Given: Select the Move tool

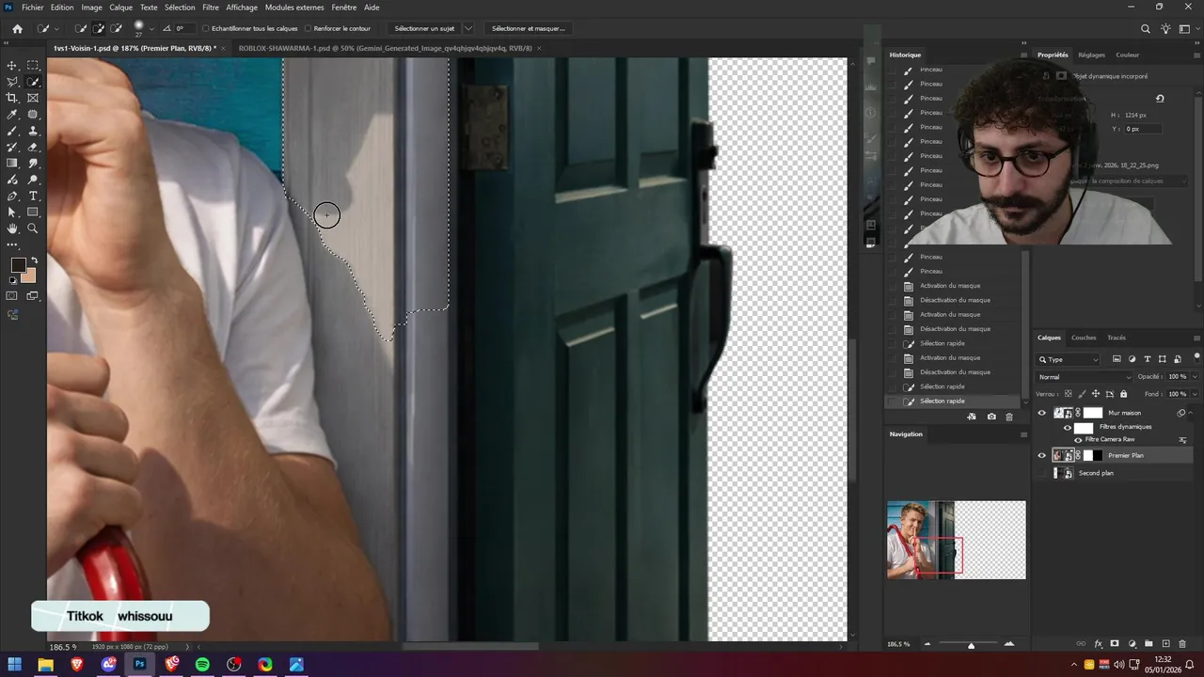Looking at the screenshot, I should (x=12, y=66).
